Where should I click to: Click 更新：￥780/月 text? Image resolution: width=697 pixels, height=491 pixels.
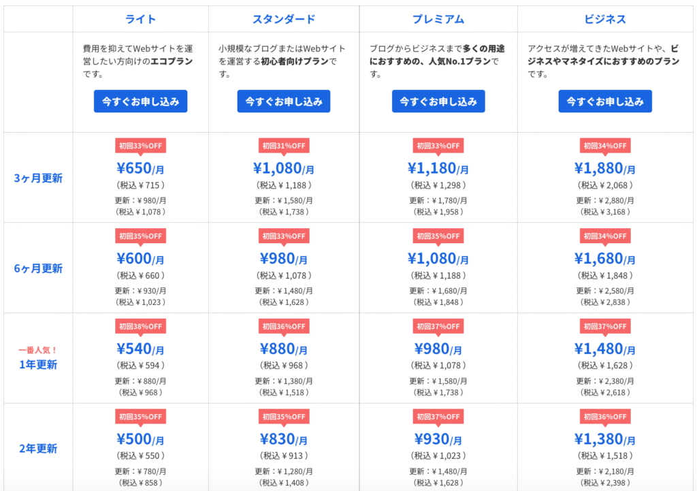click(x=140, y=471)
